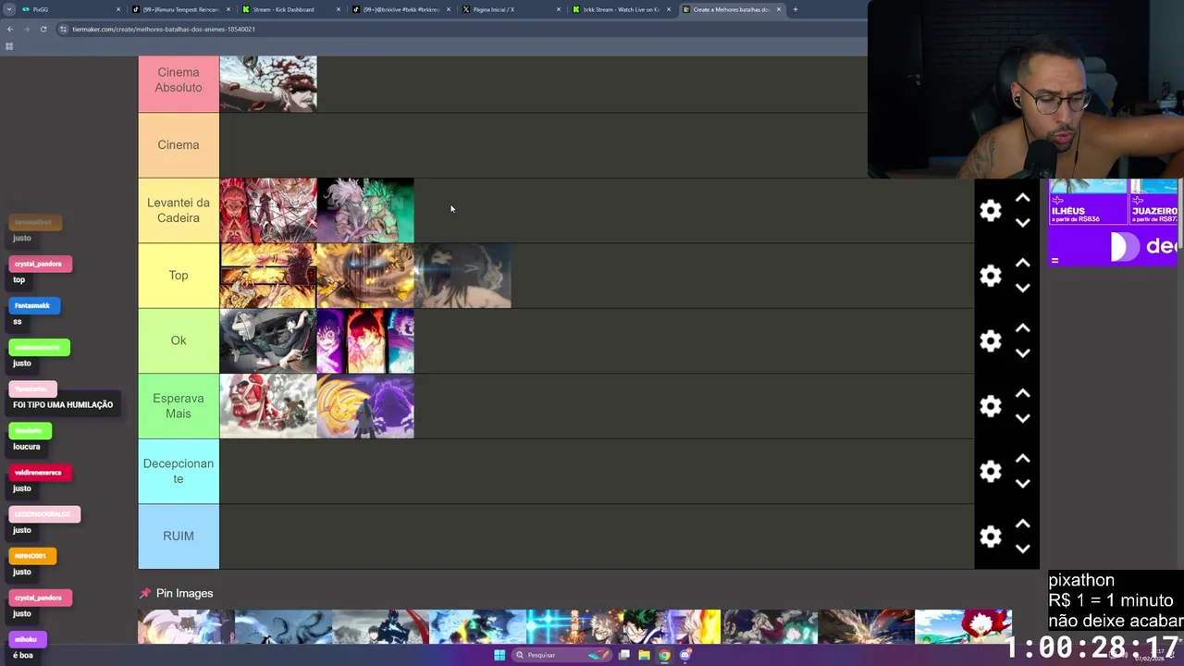Viewport: 1184px width, 666px height.
Task: Pick Colossal Titan image in Esperava Mais tier
Action: (268, 406)
